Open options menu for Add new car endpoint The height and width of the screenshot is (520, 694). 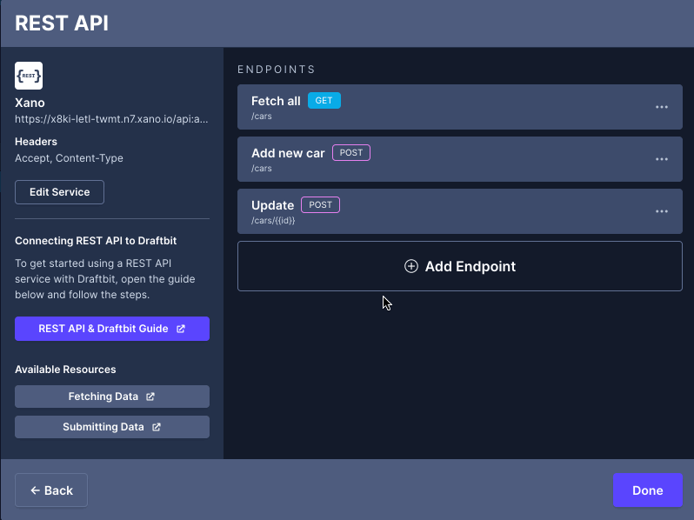(x=661, y=159)
